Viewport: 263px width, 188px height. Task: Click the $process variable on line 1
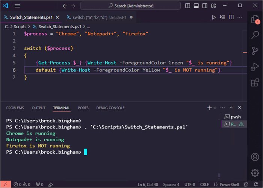pos(35,34)
